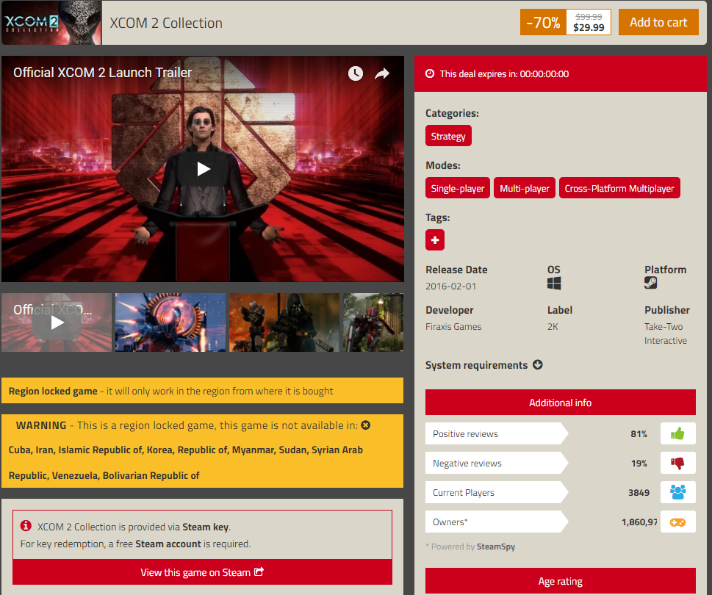Click the red info icon near Steam key notice
The width and height of the screenshot is (712, 595).
(x=26, y=525)
